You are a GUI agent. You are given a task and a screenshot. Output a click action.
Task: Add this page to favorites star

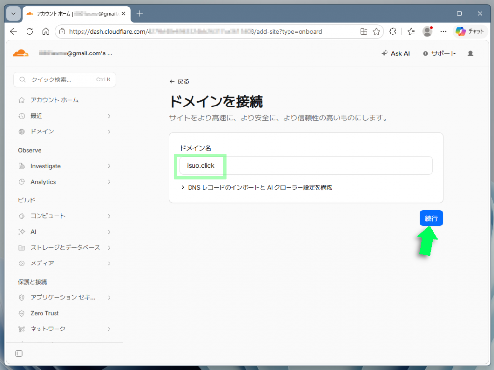click(376, 31)
